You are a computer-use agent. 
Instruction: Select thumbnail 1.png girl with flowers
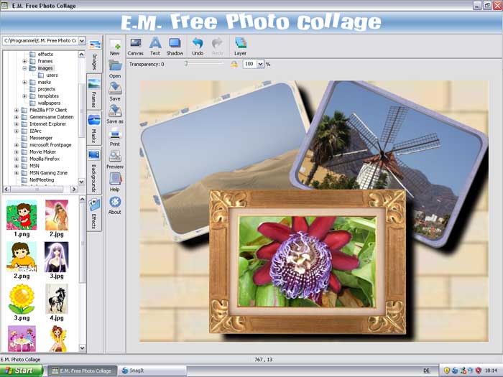(22, 215)
